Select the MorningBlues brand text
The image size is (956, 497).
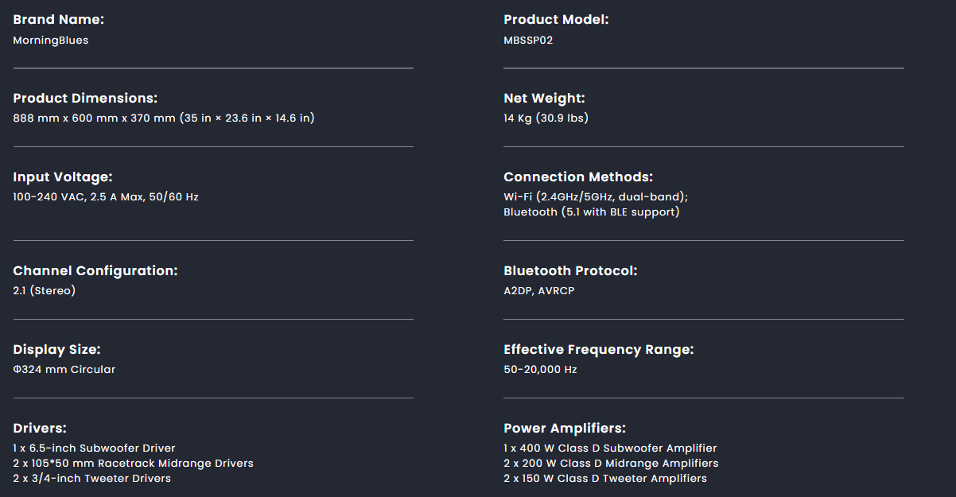[51, 40]
